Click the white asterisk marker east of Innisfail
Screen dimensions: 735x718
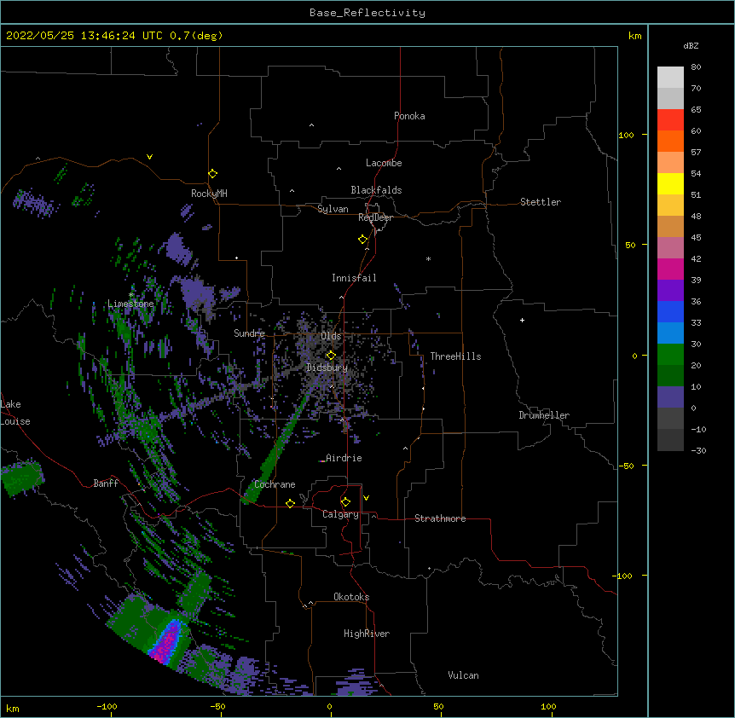point(428,258)
